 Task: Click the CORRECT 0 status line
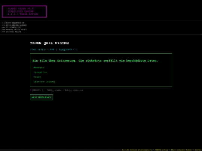57,90
